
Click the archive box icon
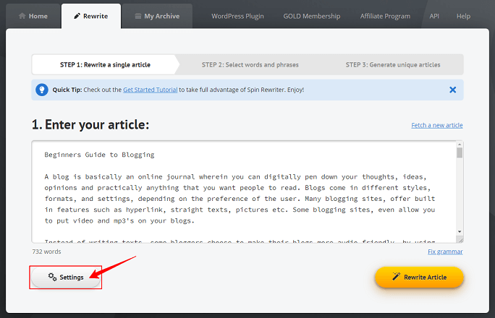tap(138, 16)
